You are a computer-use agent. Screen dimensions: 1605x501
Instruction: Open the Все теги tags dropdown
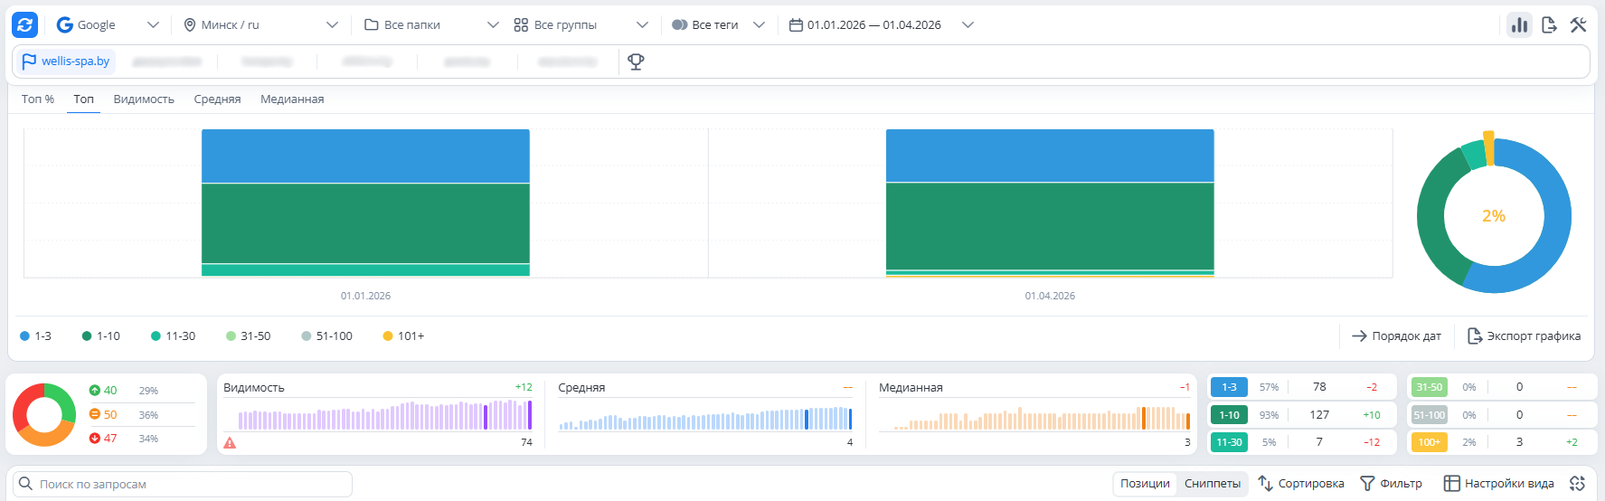(719, 25)
